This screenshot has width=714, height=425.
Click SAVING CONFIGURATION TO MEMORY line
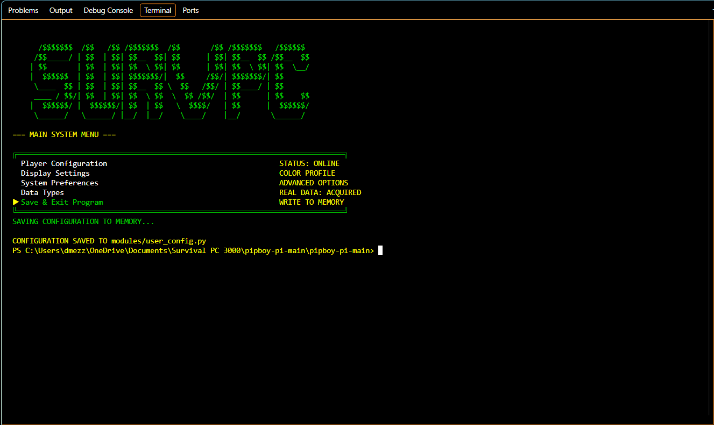[x=83, y=221]
